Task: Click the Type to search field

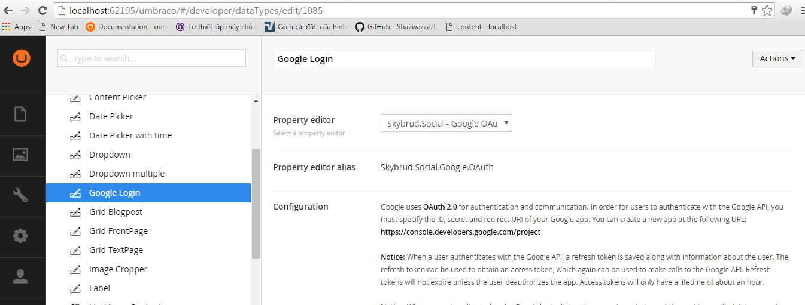Action: coord(151,58)
